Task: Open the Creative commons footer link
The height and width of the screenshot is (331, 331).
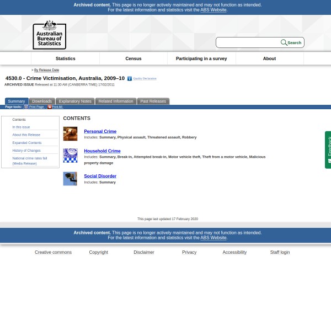Action: click(53, 252)
